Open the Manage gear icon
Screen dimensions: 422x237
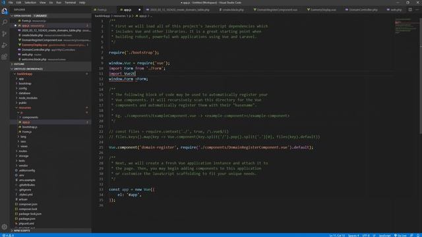[x=5, y=227]
